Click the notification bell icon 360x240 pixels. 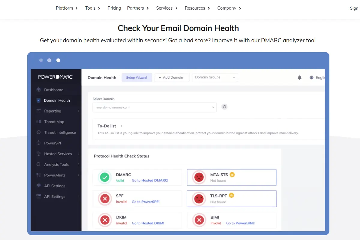(299, 78)
